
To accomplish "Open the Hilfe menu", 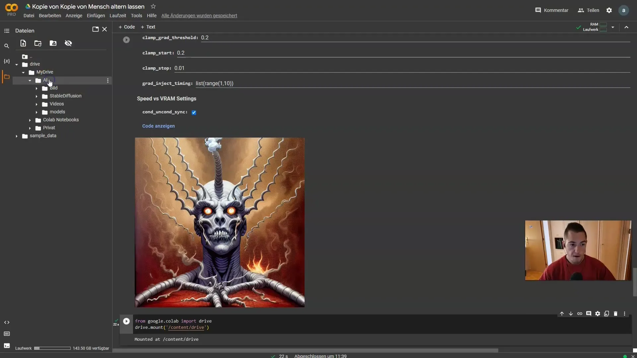I will 152,16.
